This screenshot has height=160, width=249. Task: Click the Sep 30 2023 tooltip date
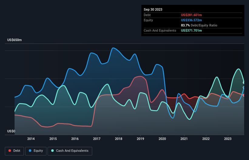[153, 9]
